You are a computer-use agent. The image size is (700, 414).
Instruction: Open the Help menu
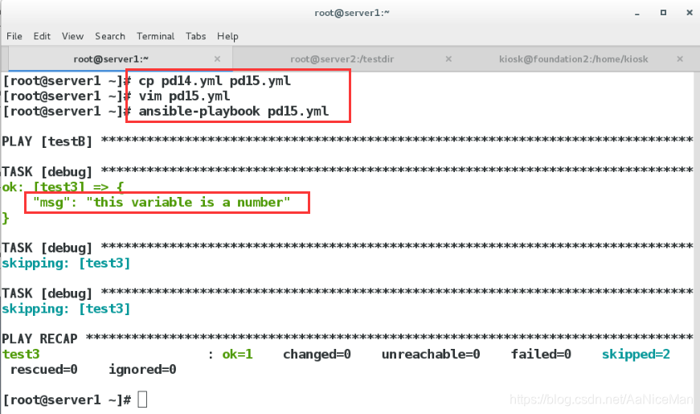point(227,36)
